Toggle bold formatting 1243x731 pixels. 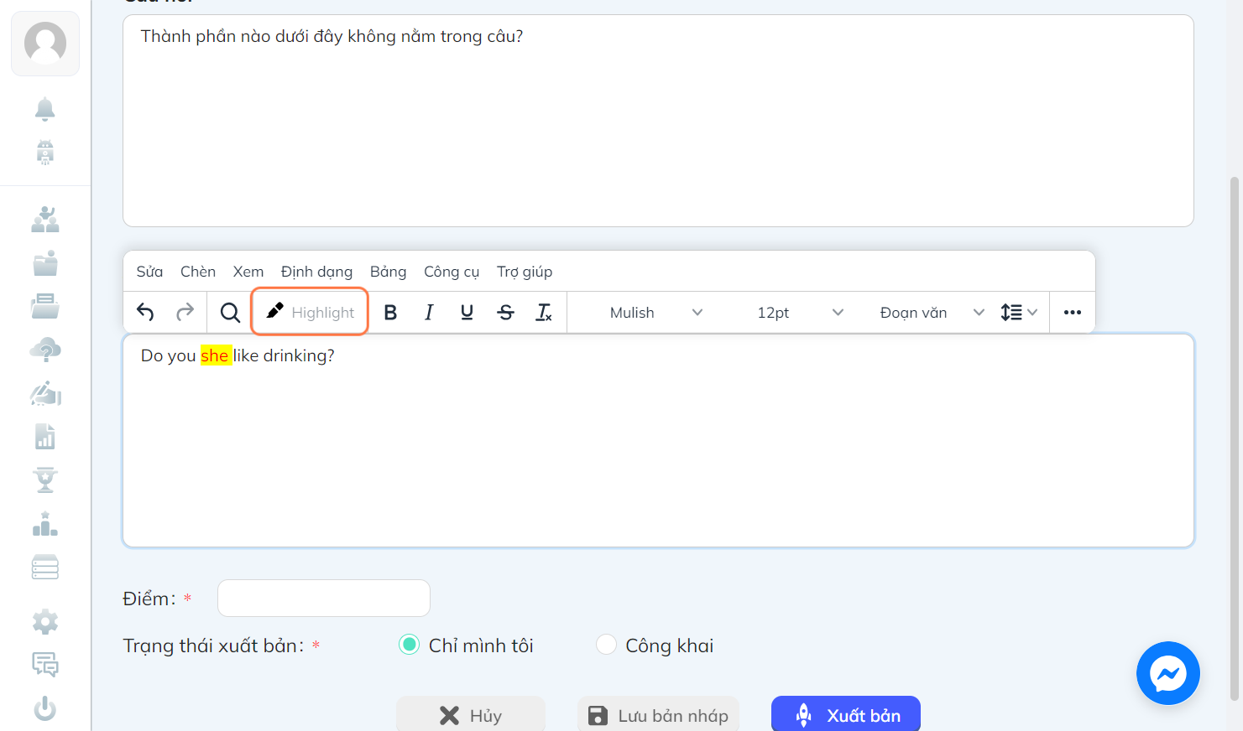(390, 313)
